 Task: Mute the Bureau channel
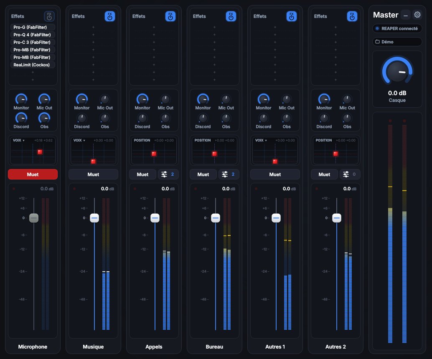(x=203, y=174)
